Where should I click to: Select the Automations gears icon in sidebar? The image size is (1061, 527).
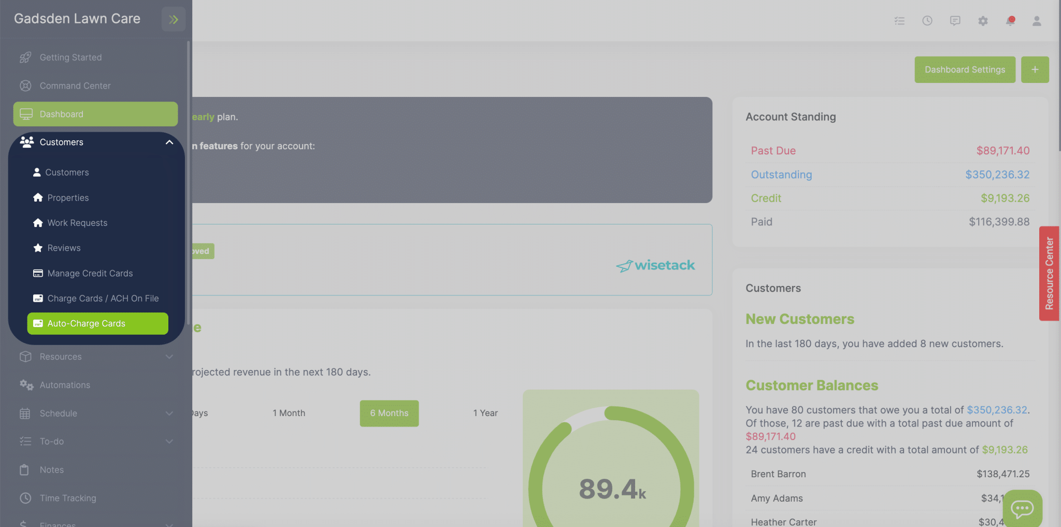[25, 385]
